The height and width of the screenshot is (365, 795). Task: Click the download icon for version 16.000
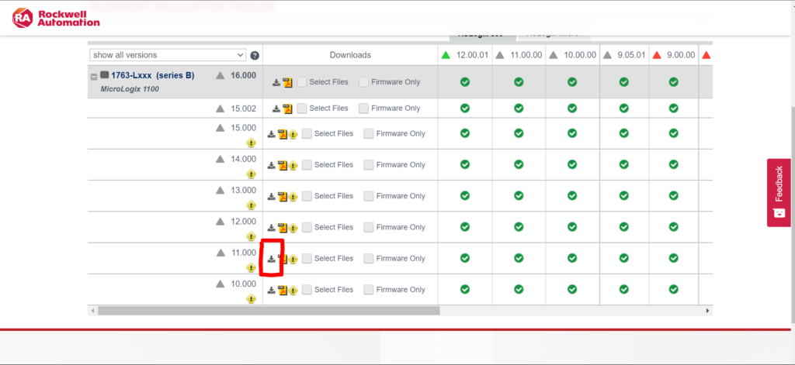pyautogui.click(x=276, y=82)
